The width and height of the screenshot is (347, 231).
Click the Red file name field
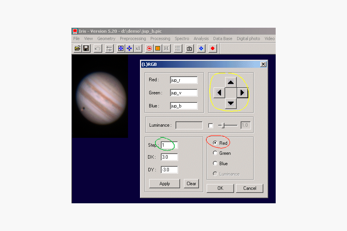184,80
